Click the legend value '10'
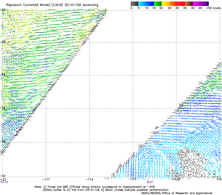The height and width of the screenshot is (195, 222). [x=147, y=8]
